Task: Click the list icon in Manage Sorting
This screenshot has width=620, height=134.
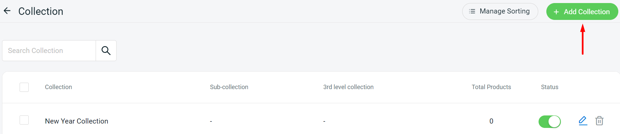Action: click(472, 11)
